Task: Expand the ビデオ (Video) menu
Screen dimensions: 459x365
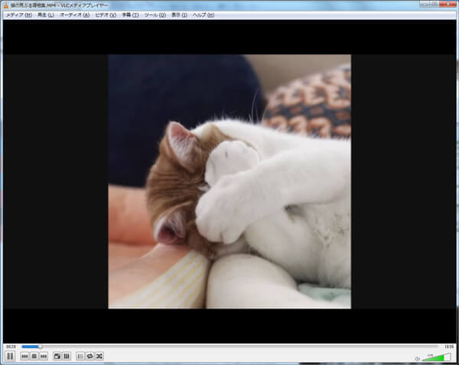Action: (106, 15)
